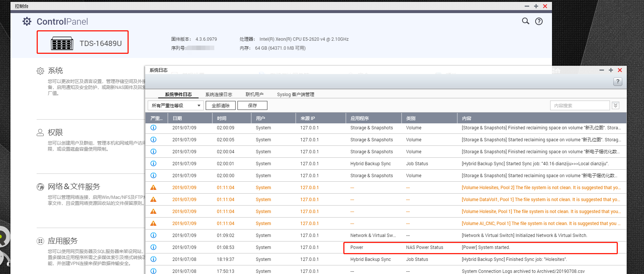Click the info icon of 02:00:01 log row

(153, 164)
